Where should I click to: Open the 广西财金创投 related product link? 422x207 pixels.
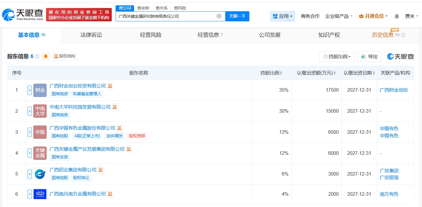(x=394, y=90)
